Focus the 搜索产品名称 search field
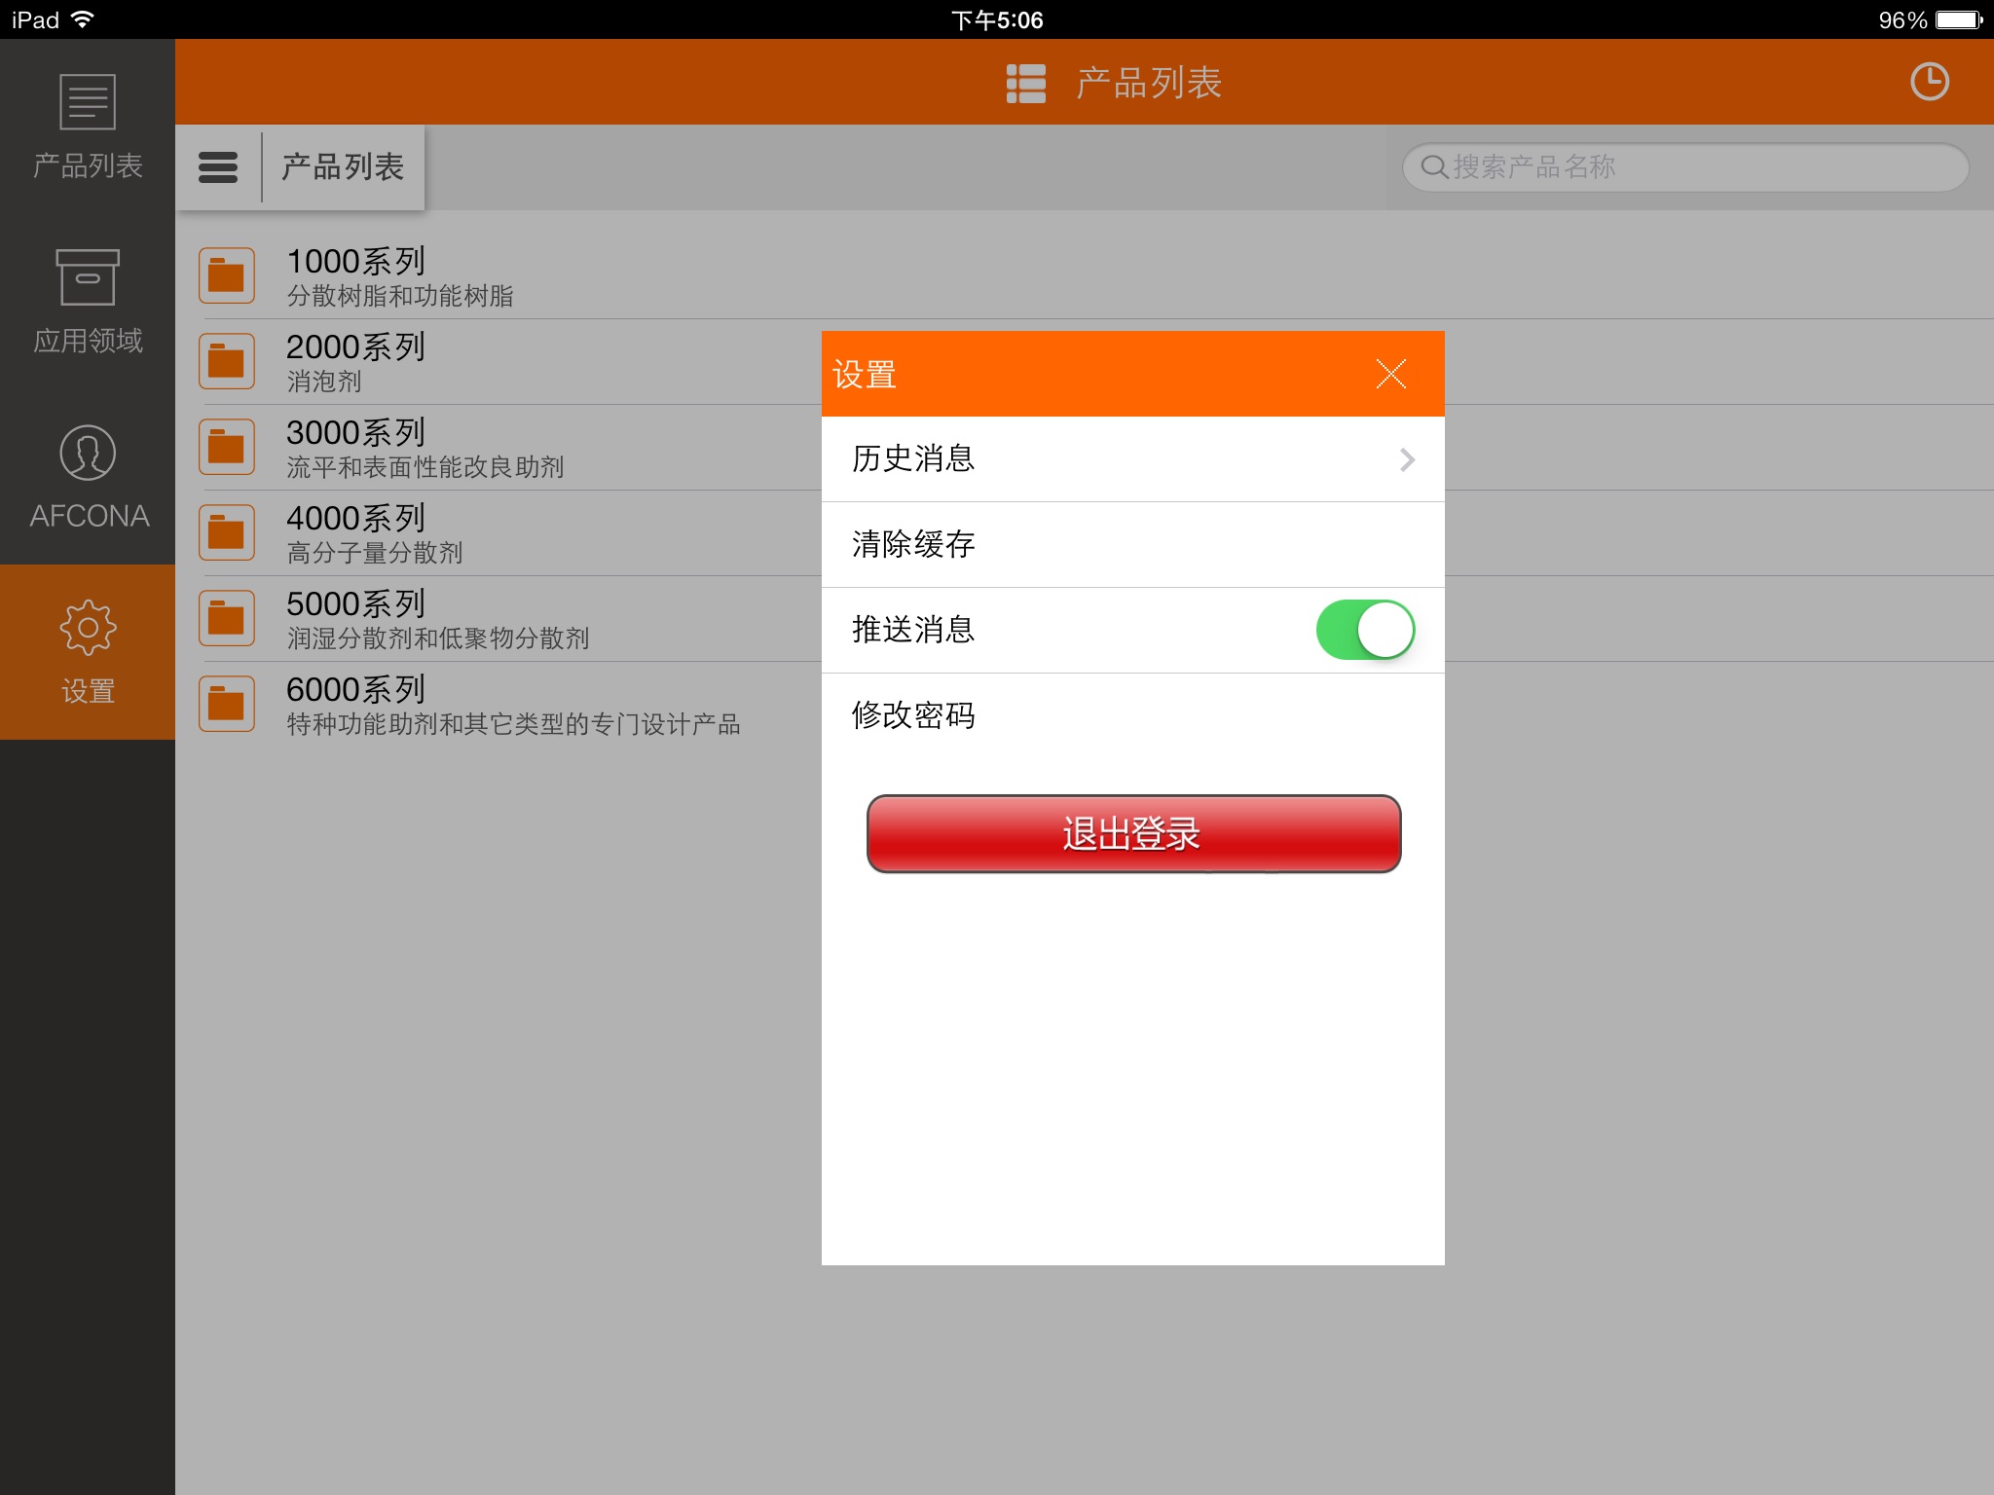This screenshot has width=1994, height=1495. click(x=1685, y=167)
